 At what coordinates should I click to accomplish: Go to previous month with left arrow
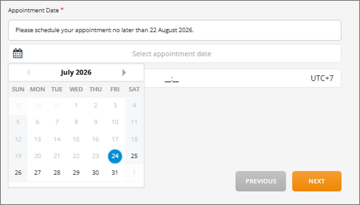tap(28, 72)
